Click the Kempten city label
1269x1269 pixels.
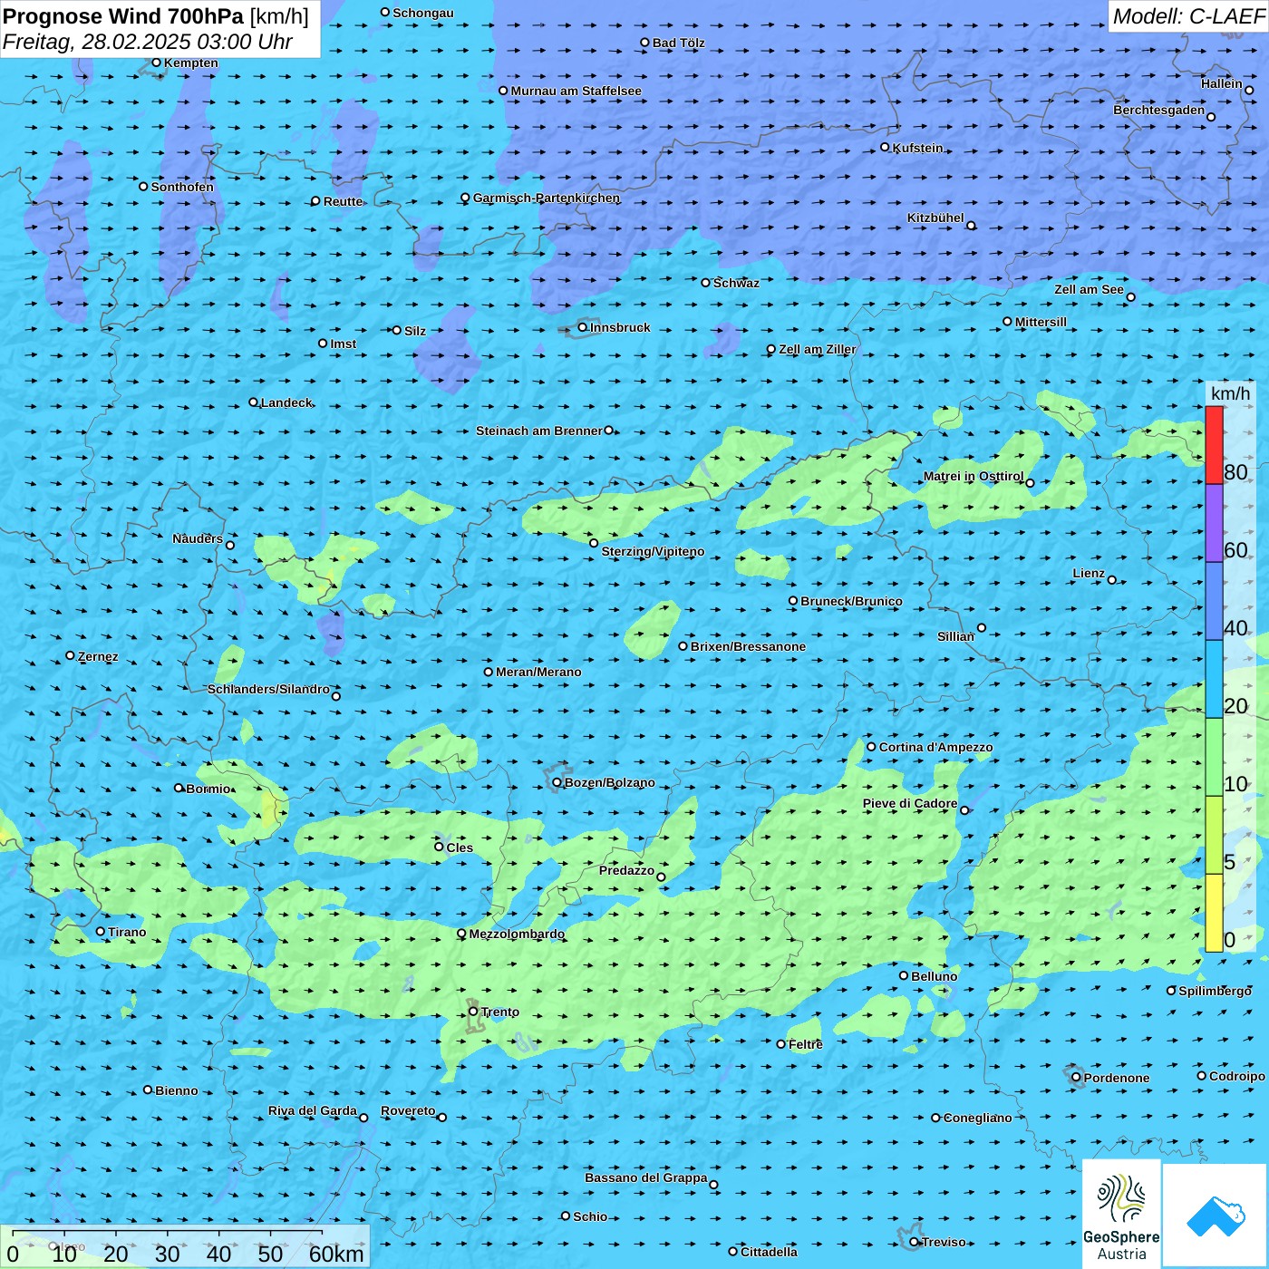coord(190,63)
